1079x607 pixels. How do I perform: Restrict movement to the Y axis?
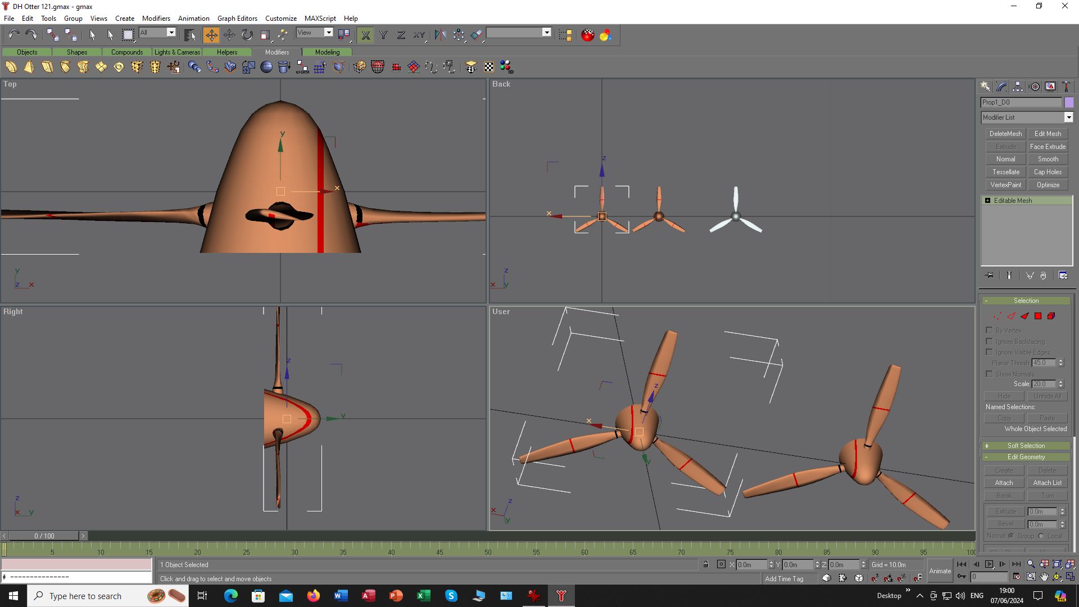[383, 35]
